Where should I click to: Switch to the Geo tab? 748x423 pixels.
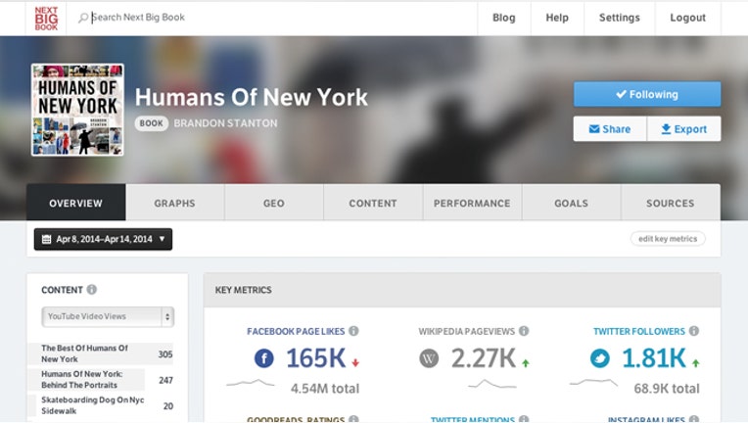click(x=274, y=203)
